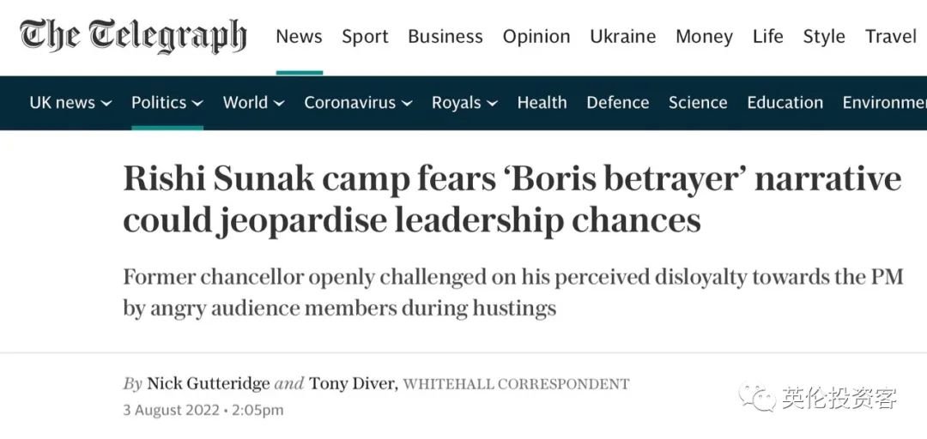
Task: Click The Telegraph logo
Action: [133, 36]
